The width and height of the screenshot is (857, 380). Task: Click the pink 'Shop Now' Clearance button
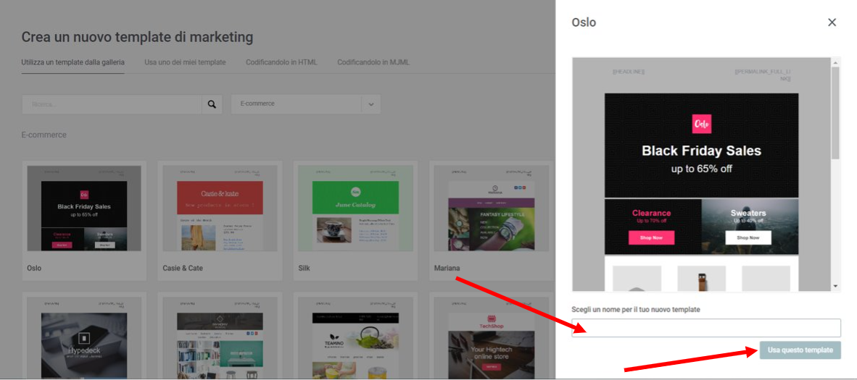coord(651,237)
